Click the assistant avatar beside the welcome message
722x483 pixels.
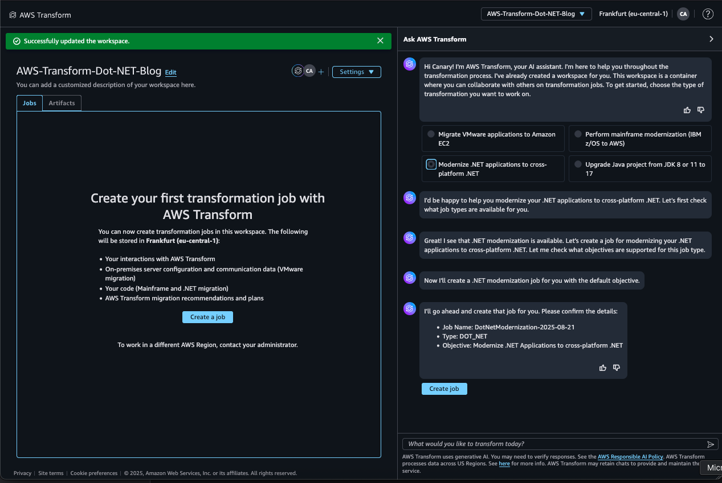(x=410, y=64)
